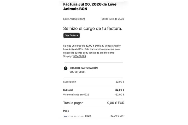Click the Suscripción line item label
The height and width of the screenshot is (125, 188).
tap(69, 82)
